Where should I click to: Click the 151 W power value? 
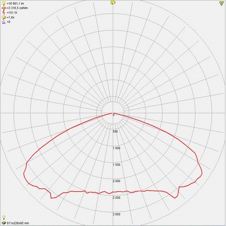coord(12,13)
